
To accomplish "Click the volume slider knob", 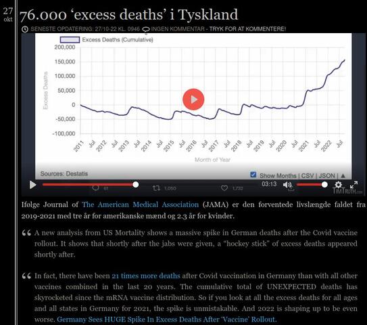I will [324, 185].
